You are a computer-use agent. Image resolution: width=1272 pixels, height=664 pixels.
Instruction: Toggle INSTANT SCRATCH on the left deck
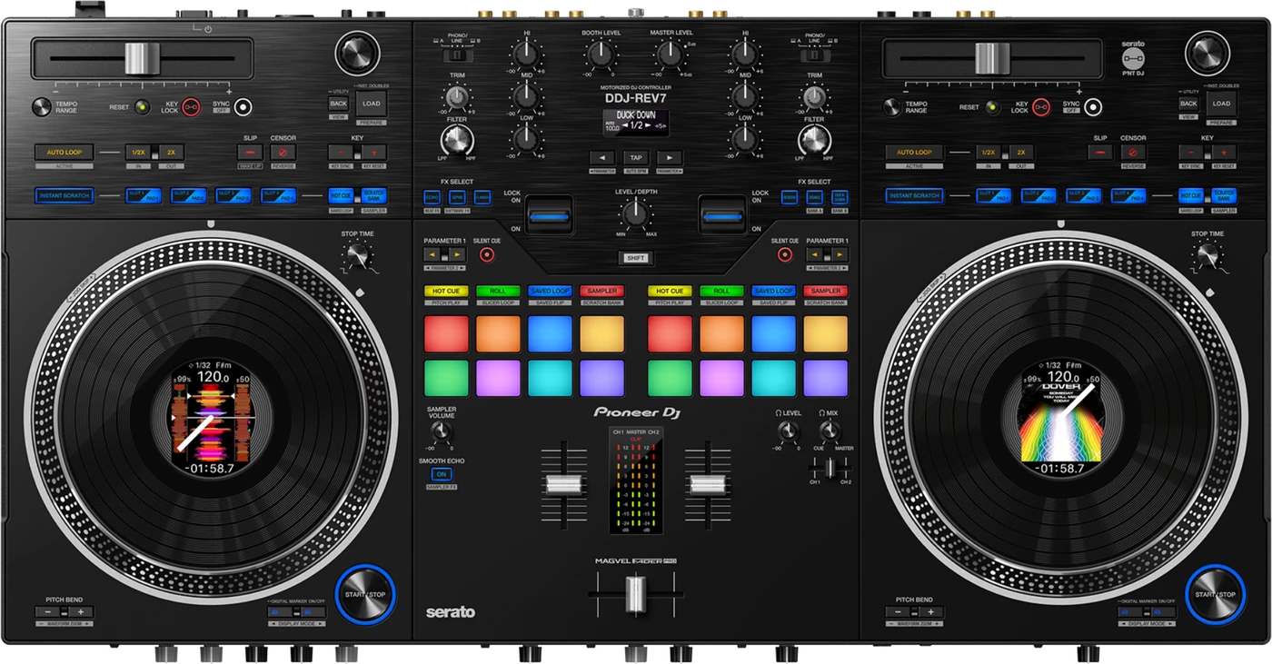click(x=65, y=195)
